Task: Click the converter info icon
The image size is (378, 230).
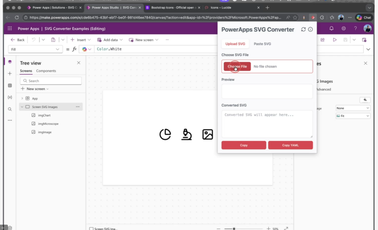Action: tap(310, 29)
